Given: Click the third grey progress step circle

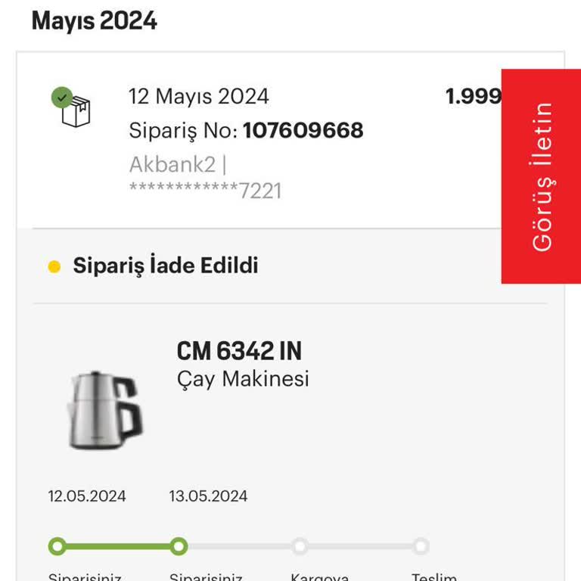Looking at the screenshot, I should (x=300, y=546).
